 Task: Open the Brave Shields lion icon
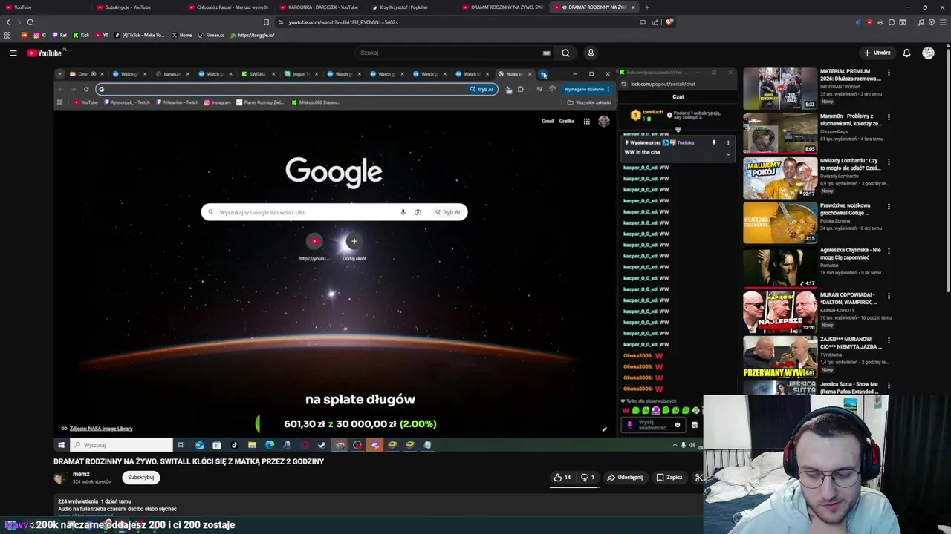(x=669, y=22)
